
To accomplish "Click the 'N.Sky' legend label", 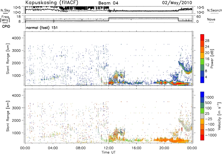I will pos(5,10).
